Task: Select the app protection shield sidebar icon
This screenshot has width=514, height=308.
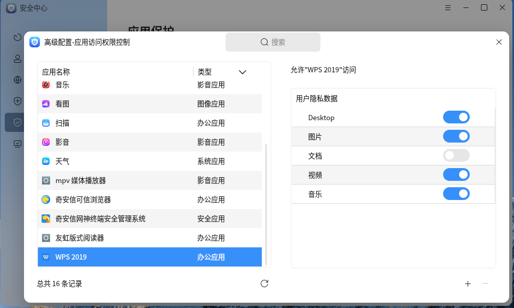Action: click(18, 122)
